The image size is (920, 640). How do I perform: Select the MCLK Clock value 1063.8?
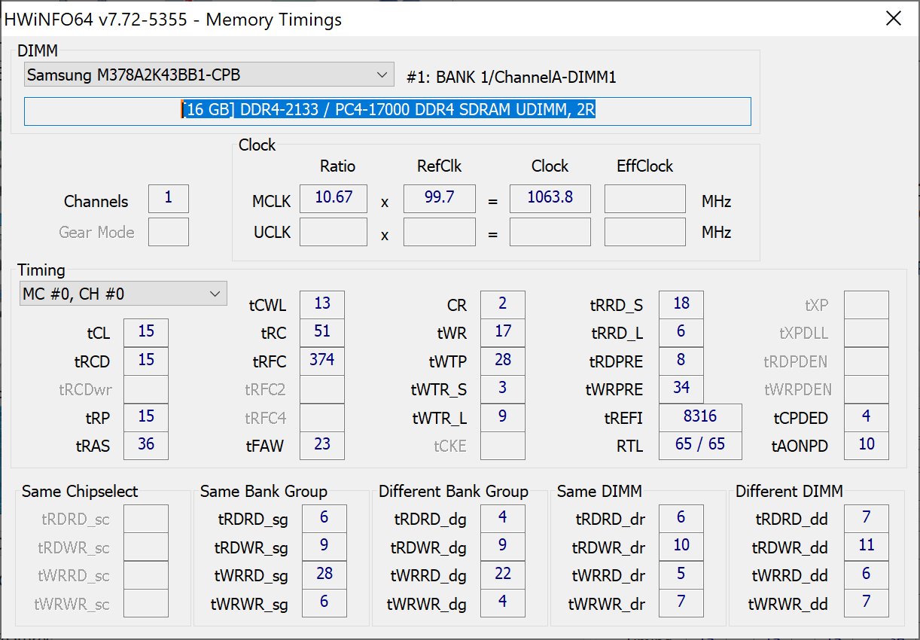(550, 198)
